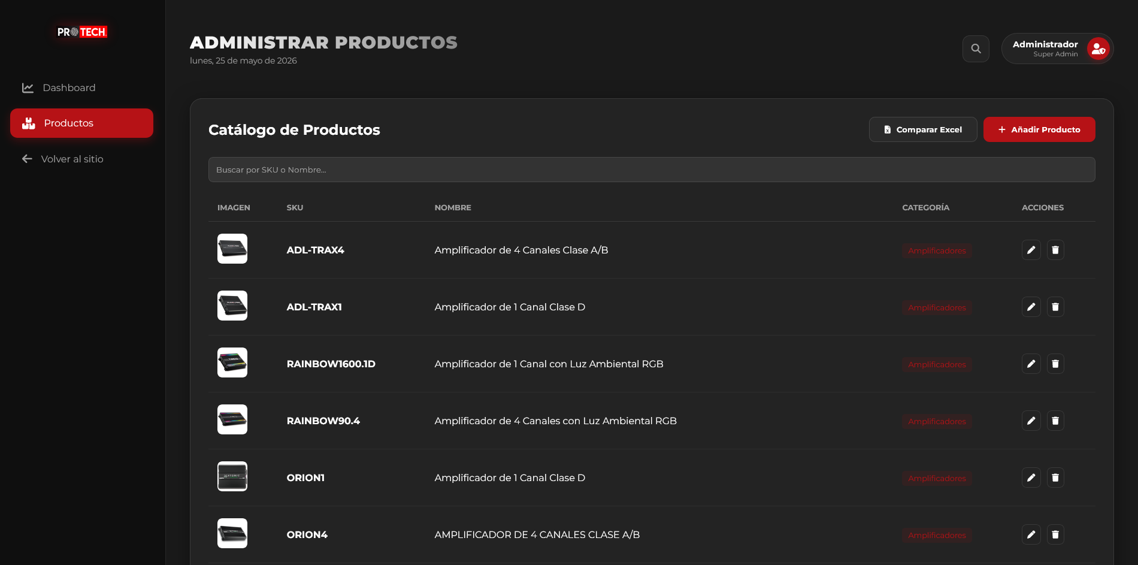
Task: Open the ADL-TRAX4 product thumbnail
Action: tap(232, 249)
